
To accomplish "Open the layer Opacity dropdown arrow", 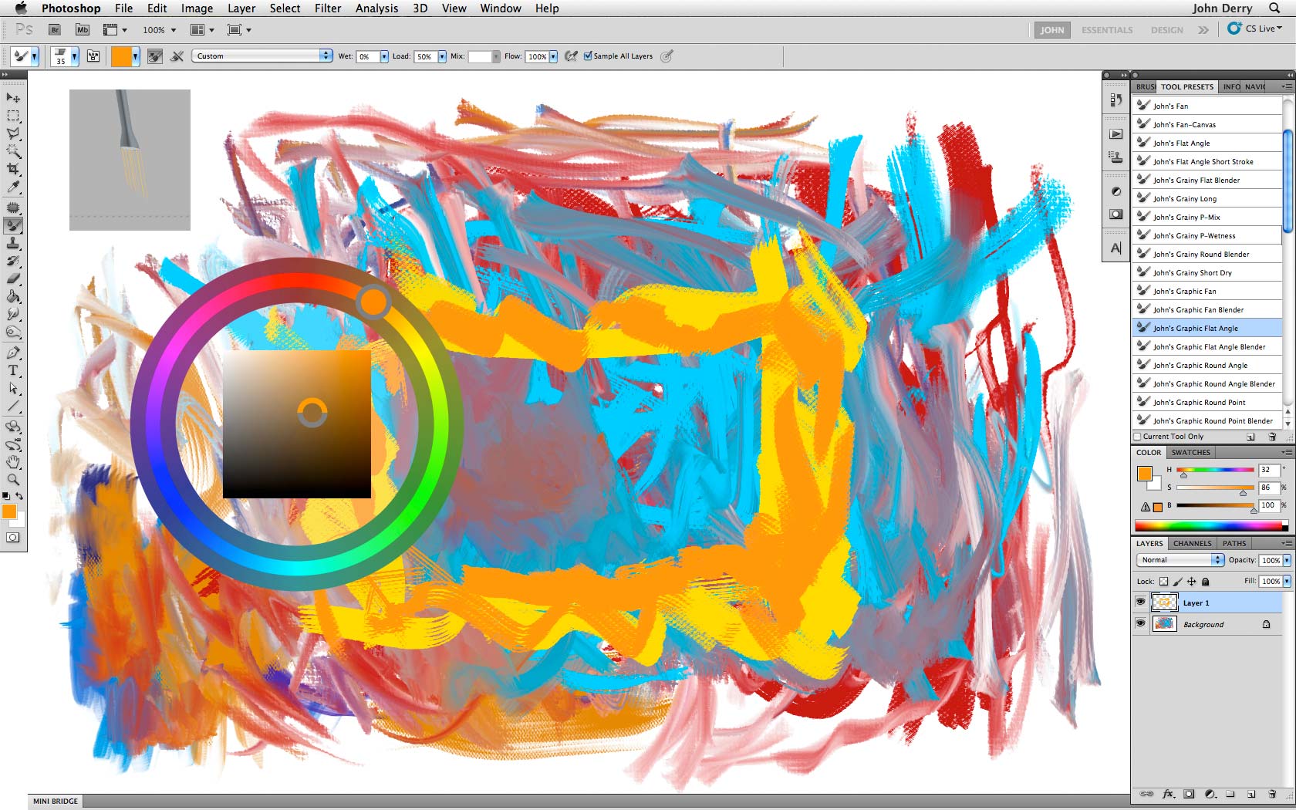I will coord(1287,560).
